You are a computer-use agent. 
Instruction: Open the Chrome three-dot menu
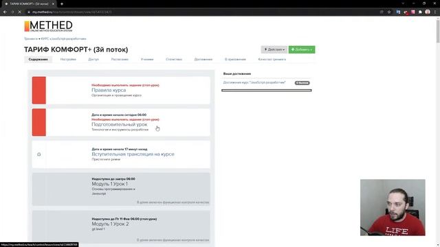pyautogui.click(x=435, y=12)
